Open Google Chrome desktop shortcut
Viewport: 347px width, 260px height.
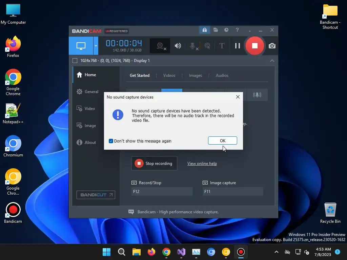pos(13,82)
